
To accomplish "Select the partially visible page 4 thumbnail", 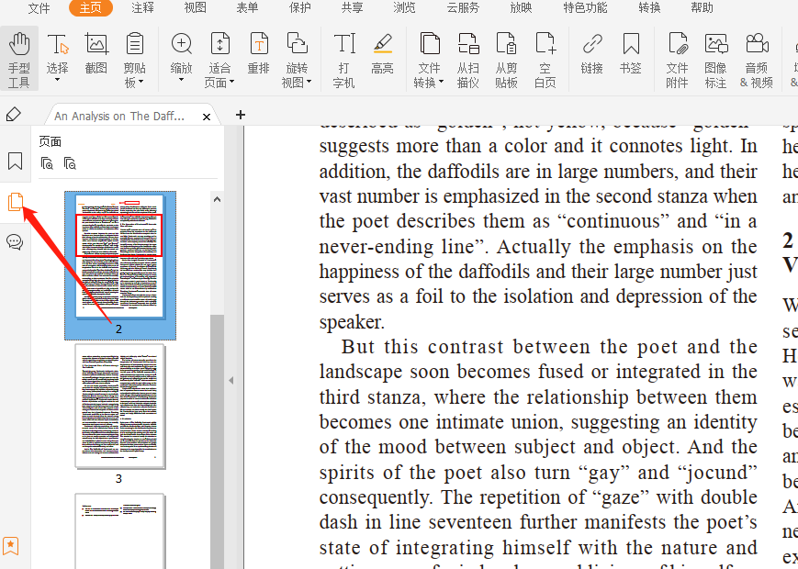I will pyautogui.click(x=119, y=530).
